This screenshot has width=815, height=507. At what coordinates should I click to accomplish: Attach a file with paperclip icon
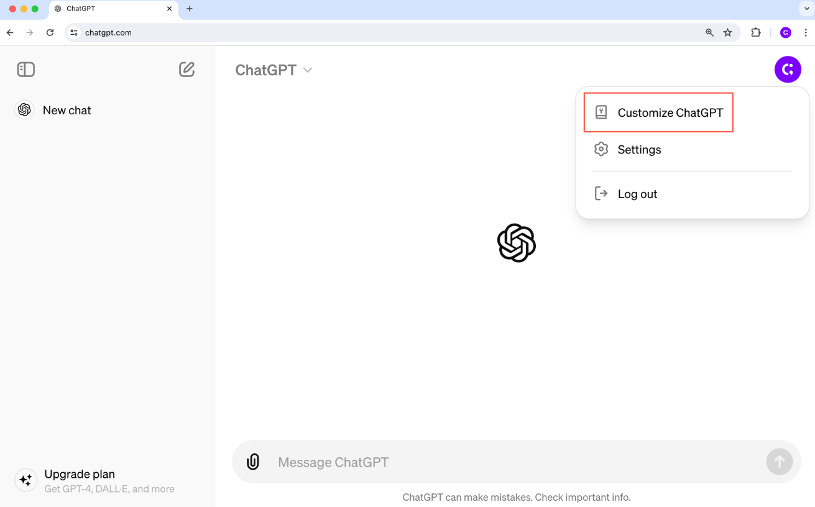point(253,462)
